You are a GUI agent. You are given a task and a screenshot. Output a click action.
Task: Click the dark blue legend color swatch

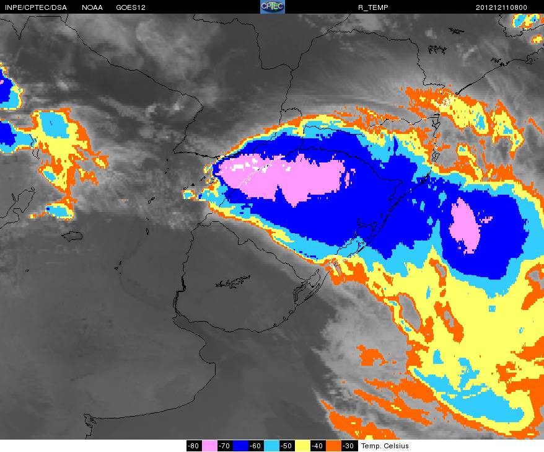(x=240, y=446)
